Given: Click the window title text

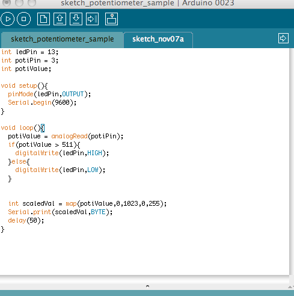Looking at the screenshot, I should click(147, 3).
